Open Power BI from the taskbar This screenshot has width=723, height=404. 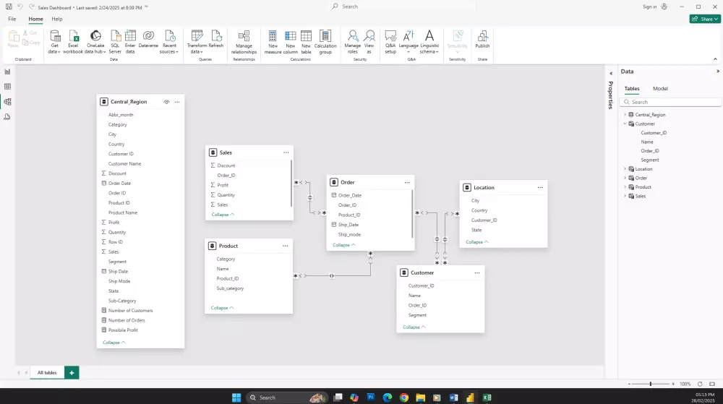pyautogui.click(x=470, y=397)
